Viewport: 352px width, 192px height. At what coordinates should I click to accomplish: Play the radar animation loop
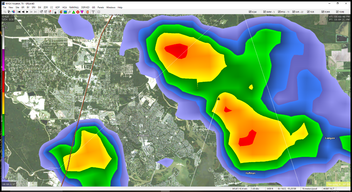tap(27, 12)
